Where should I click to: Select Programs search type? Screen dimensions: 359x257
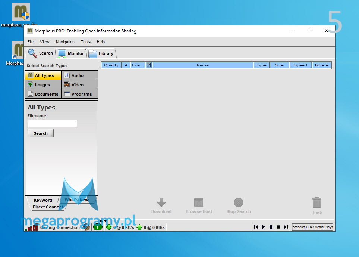tap(80, 94)
